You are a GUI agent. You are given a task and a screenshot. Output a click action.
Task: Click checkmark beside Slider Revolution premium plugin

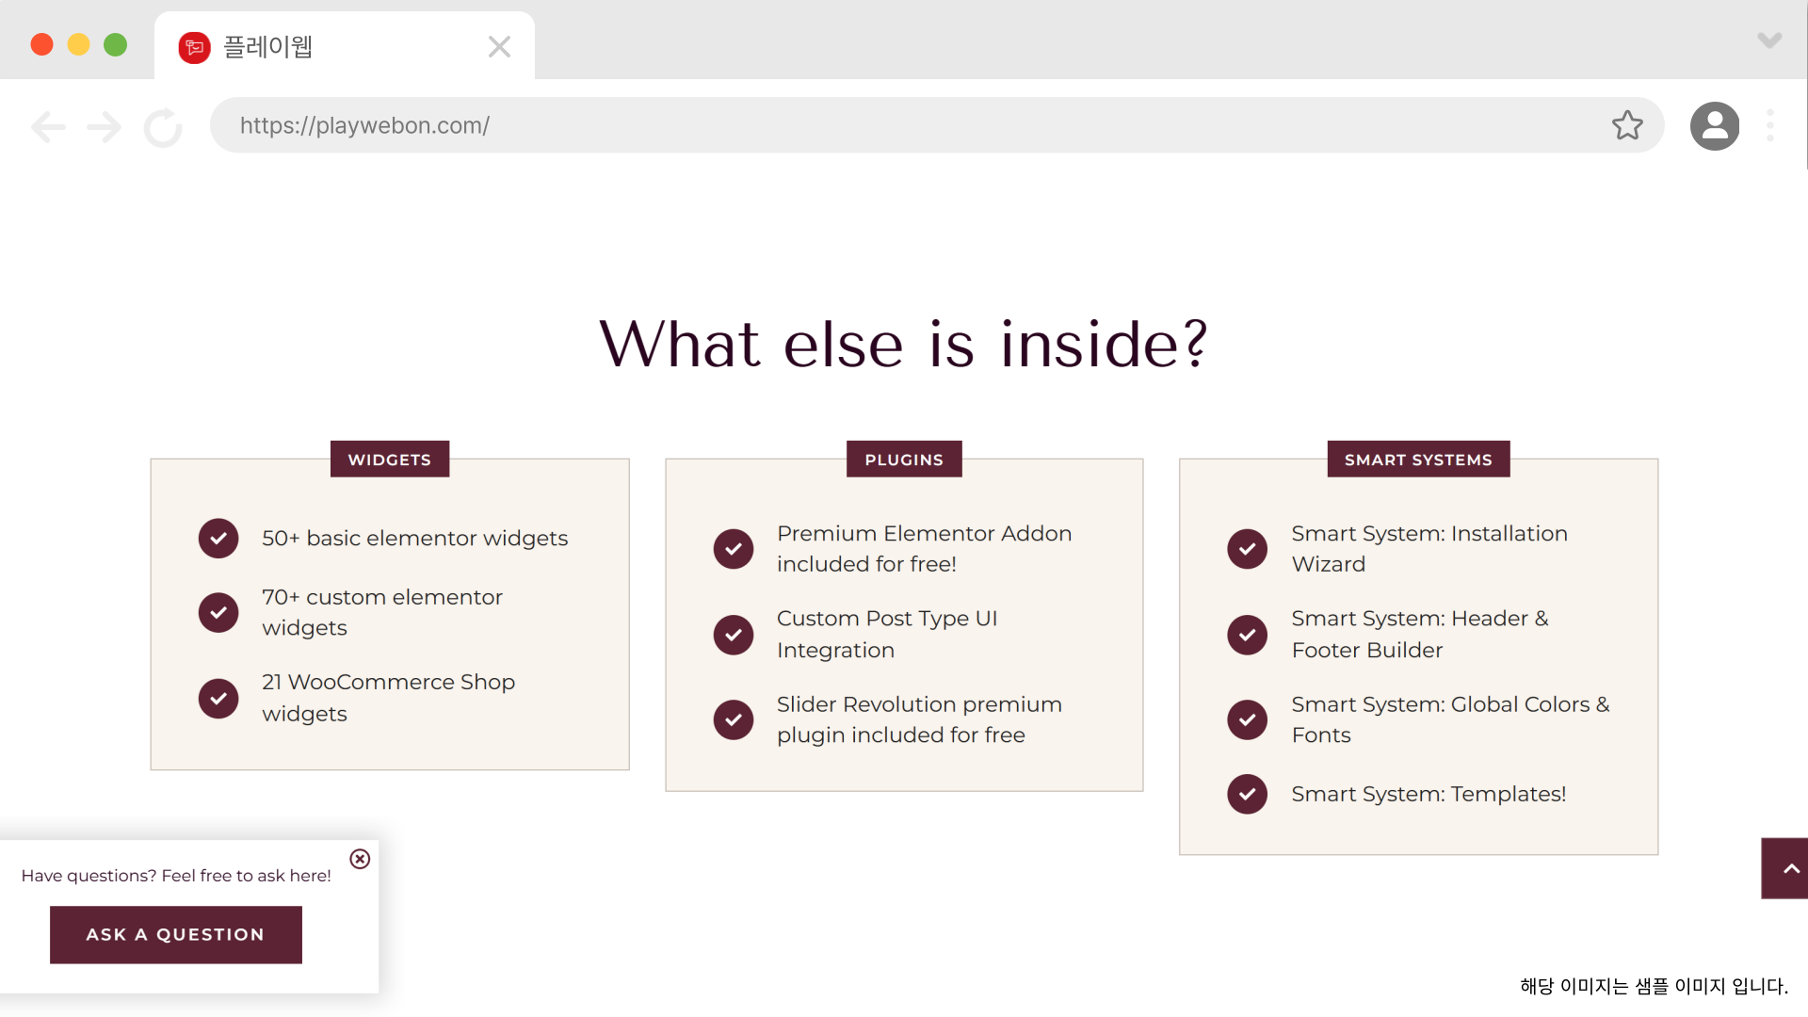(x=734, y=719)
